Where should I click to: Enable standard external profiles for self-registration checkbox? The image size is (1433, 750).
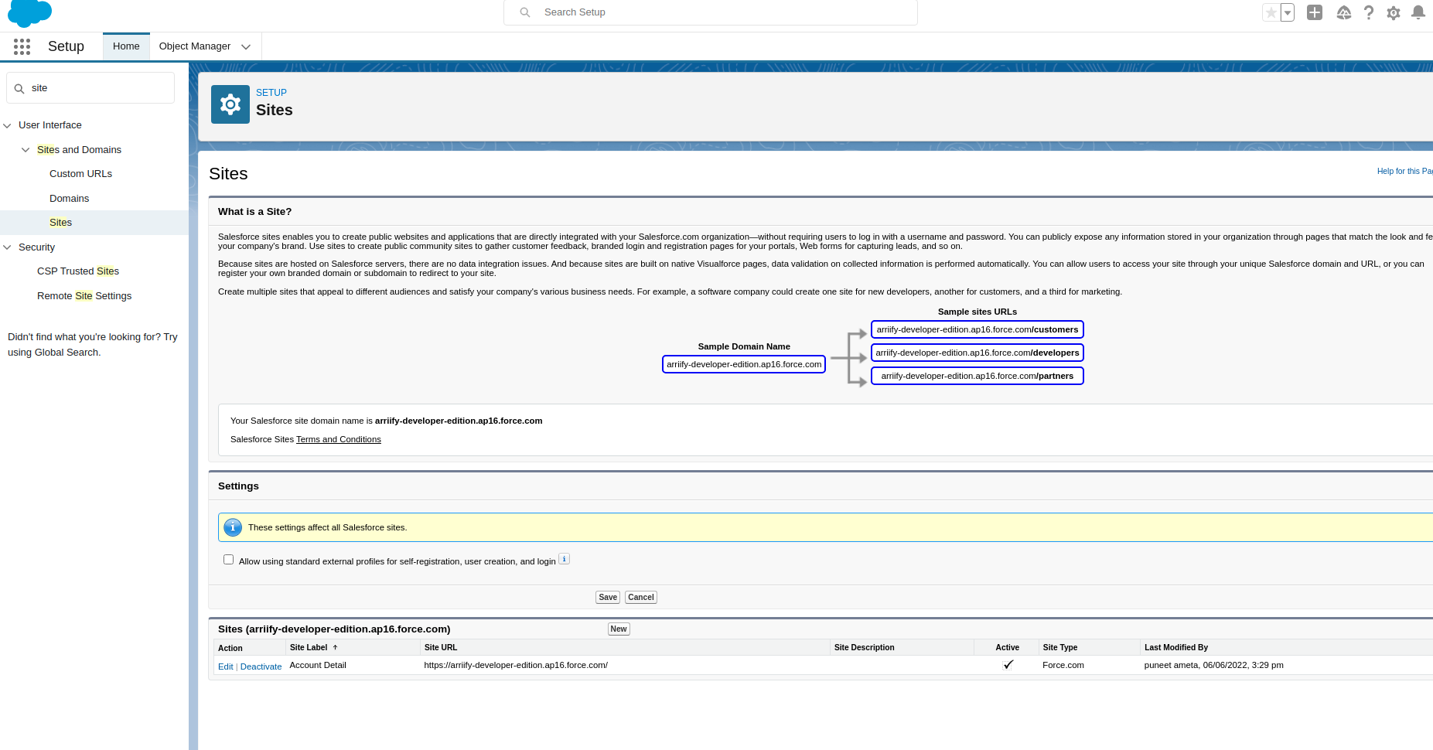click(x=228, y=559)
